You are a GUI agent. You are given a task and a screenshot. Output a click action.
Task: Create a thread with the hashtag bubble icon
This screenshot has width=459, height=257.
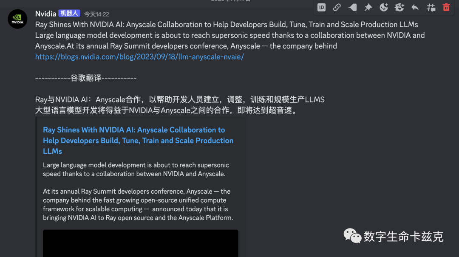click(431, 7)
